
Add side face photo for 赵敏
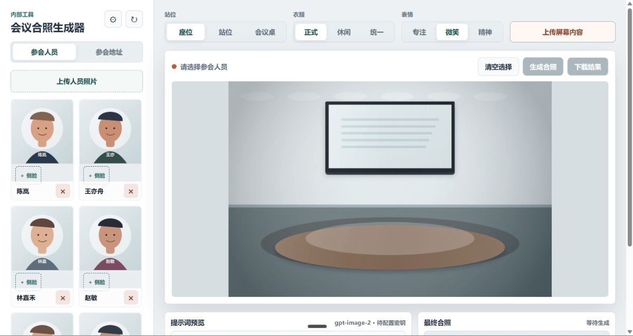click(x=97, y=282)
